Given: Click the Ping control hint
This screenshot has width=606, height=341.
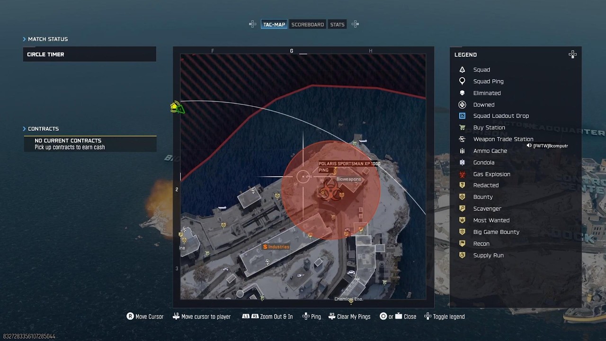Looking at the screenshot, I should 312,316.
